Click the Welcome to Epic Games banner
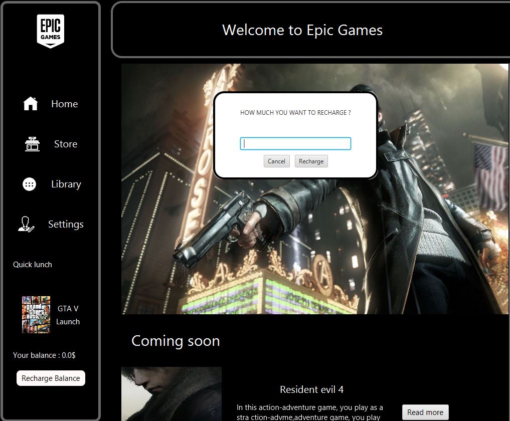 tap(302, 30)
